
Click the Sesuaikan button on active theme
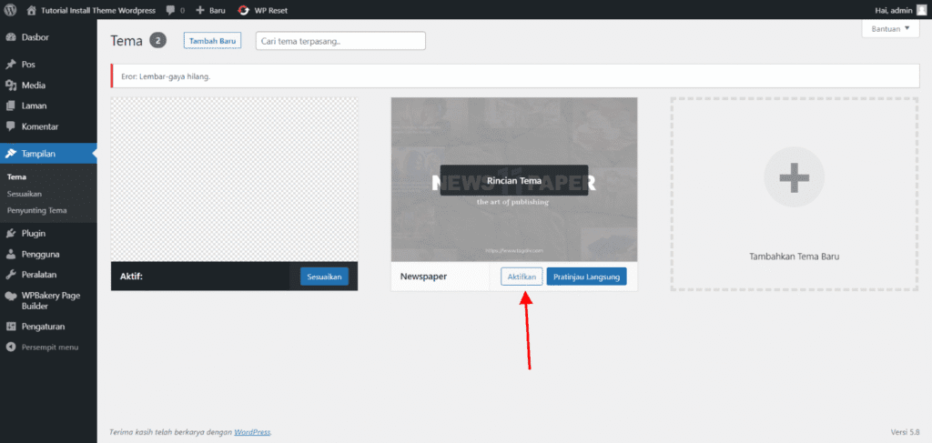(325, 277)
